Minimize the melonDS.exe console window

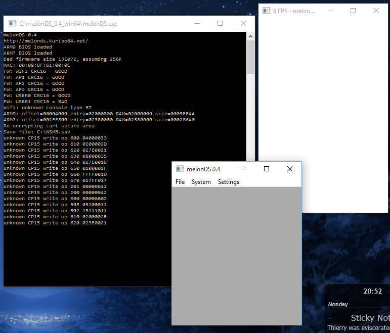click(x=197, y=23)
